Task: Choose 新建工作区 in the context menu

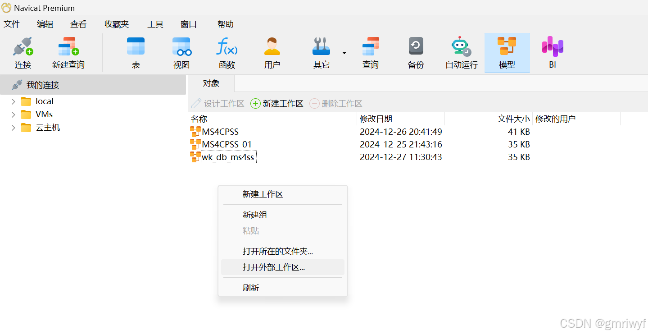Action: point(283,194)
